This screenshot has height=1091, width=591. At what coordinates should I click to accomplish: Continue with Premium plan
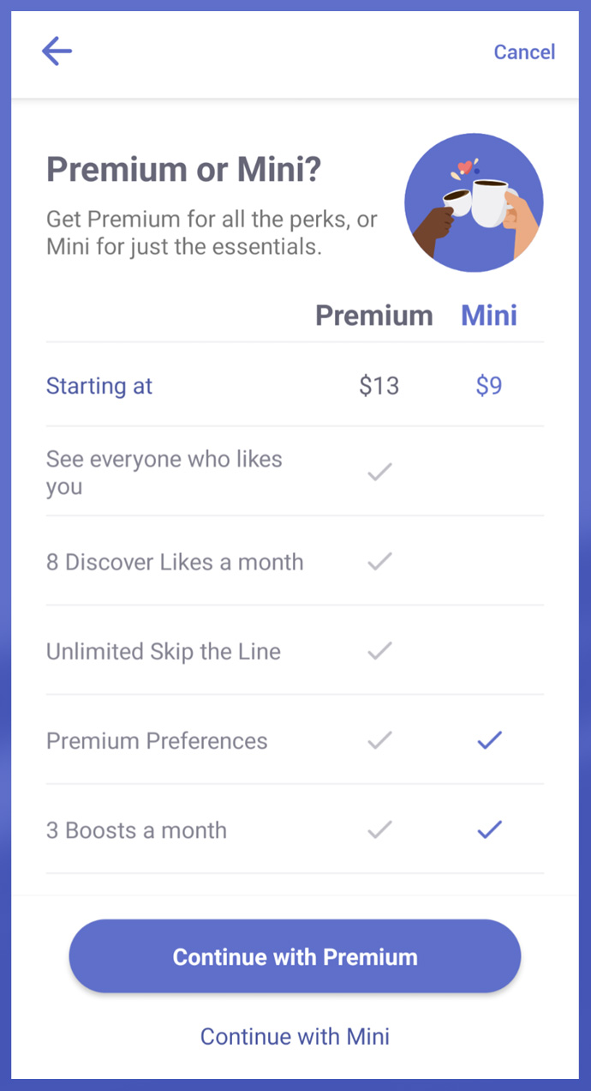295,956
